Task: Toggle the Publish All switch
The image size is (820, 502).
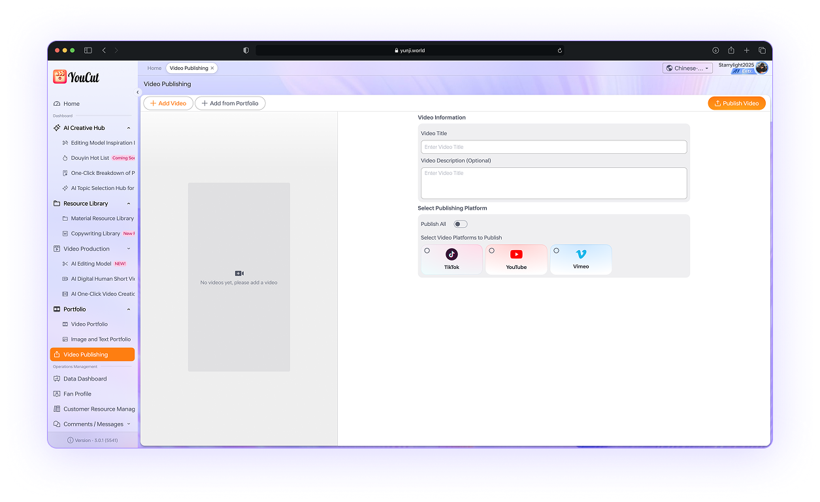Action: (461, 224)
